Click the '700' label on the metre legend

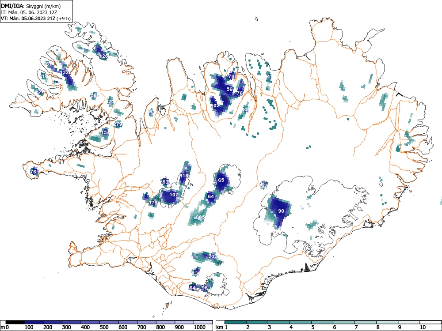coord(141,327)
